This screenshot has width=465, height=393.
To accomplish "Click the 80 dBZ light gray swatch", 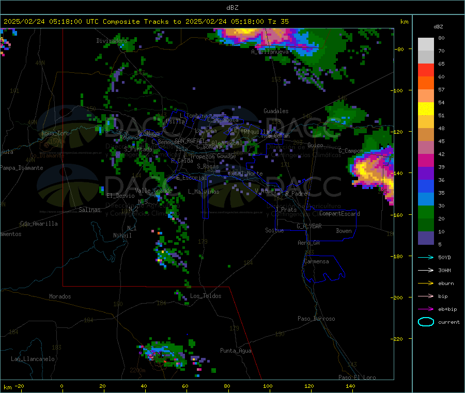I will [426, 44].
